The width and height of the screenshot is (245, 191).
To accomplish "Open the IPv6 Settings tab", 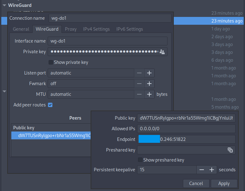I will pyautogui.click(x=130, y=29).
